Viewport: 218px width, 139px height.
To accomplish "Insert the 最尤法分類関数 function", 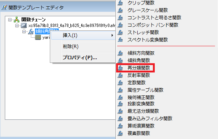I will (143, 111).
